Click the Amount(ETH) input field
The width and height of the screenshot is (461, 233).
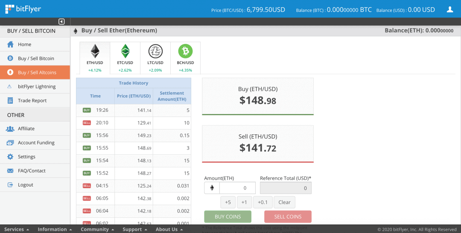(x=237, y=188)
